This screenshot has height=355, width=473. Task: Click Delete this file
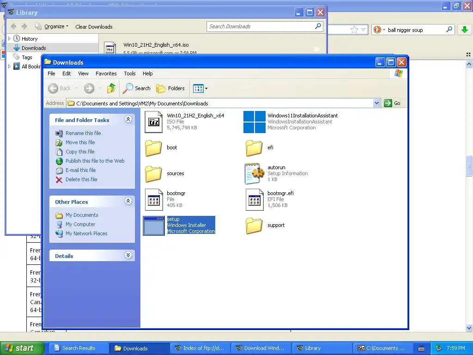81,179
